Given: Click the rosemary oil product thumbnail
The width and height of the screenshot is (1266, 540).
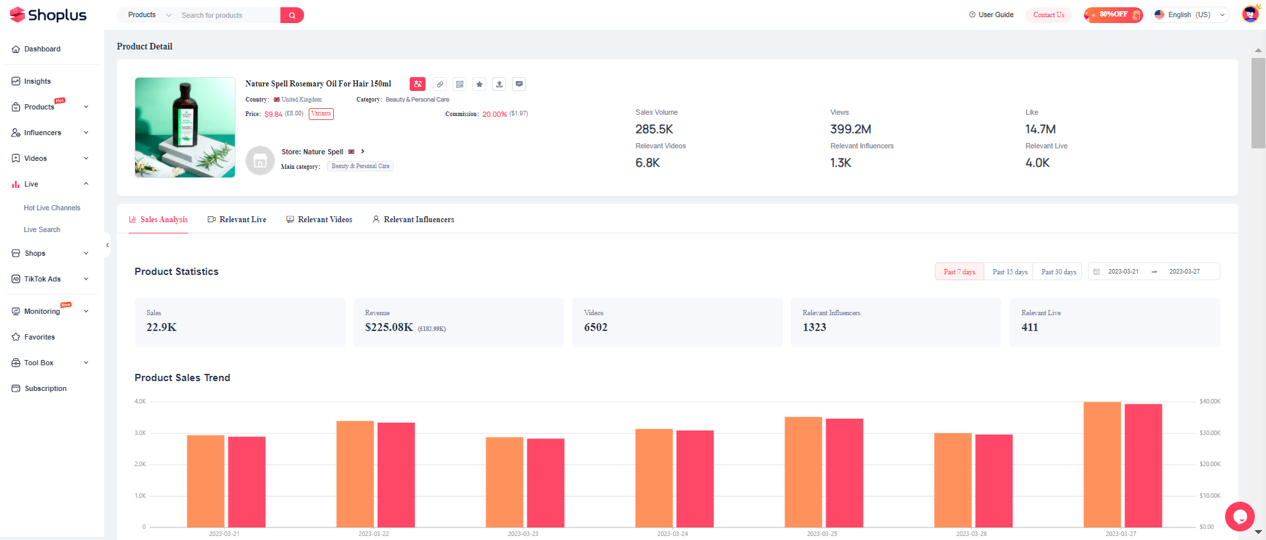Looking at the screenshot, I should 185,127.
